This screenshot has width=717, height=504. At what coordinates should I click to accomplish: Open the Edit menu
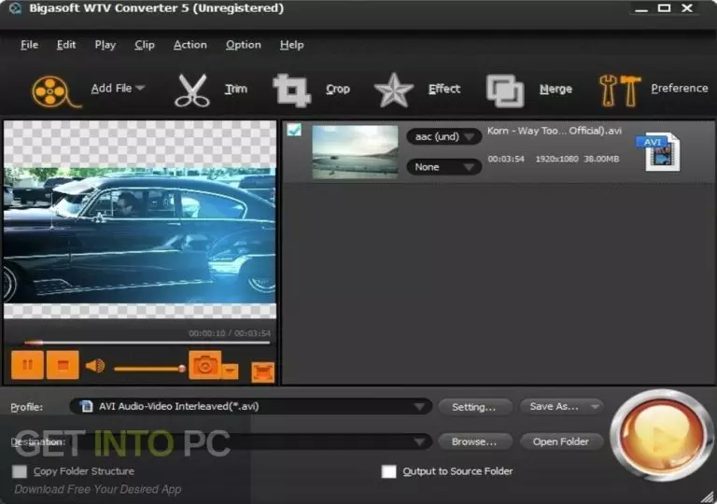66,45
